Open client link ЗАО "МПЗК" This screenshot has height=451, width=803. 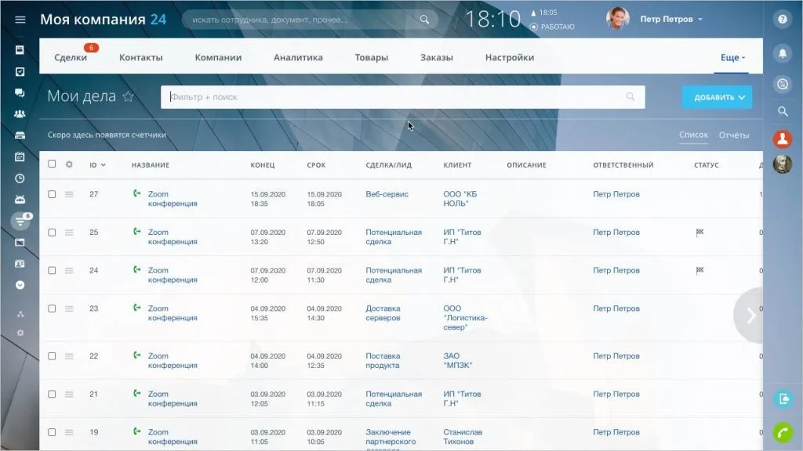coord(458,360)
